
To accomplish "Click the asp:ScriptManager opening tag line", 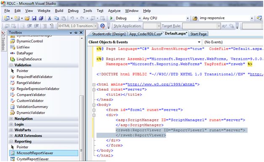I will 180,120.
